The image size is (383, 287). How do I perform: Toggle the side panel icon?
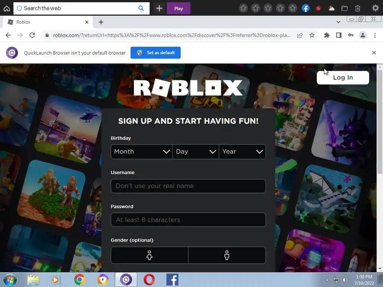(338, 35)
